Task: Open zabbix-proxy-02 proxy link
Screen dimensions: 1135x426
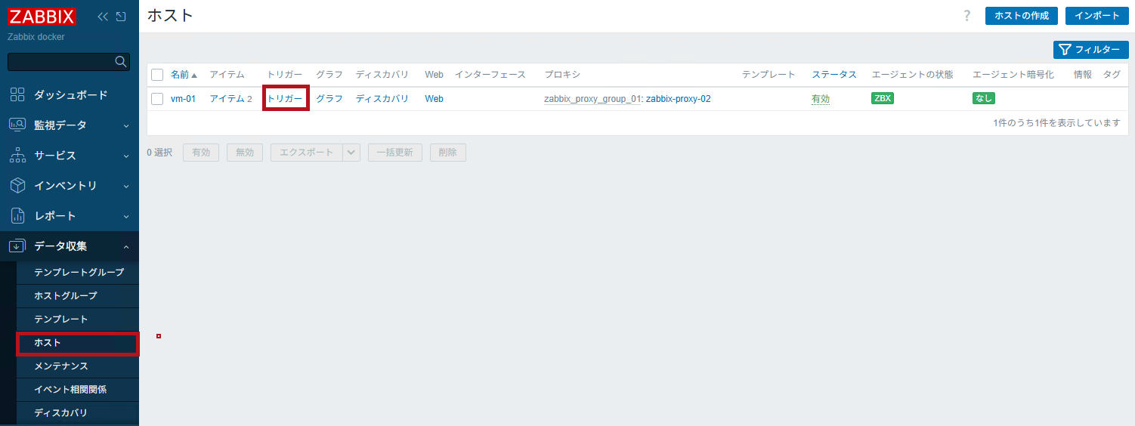Action: 678,99
